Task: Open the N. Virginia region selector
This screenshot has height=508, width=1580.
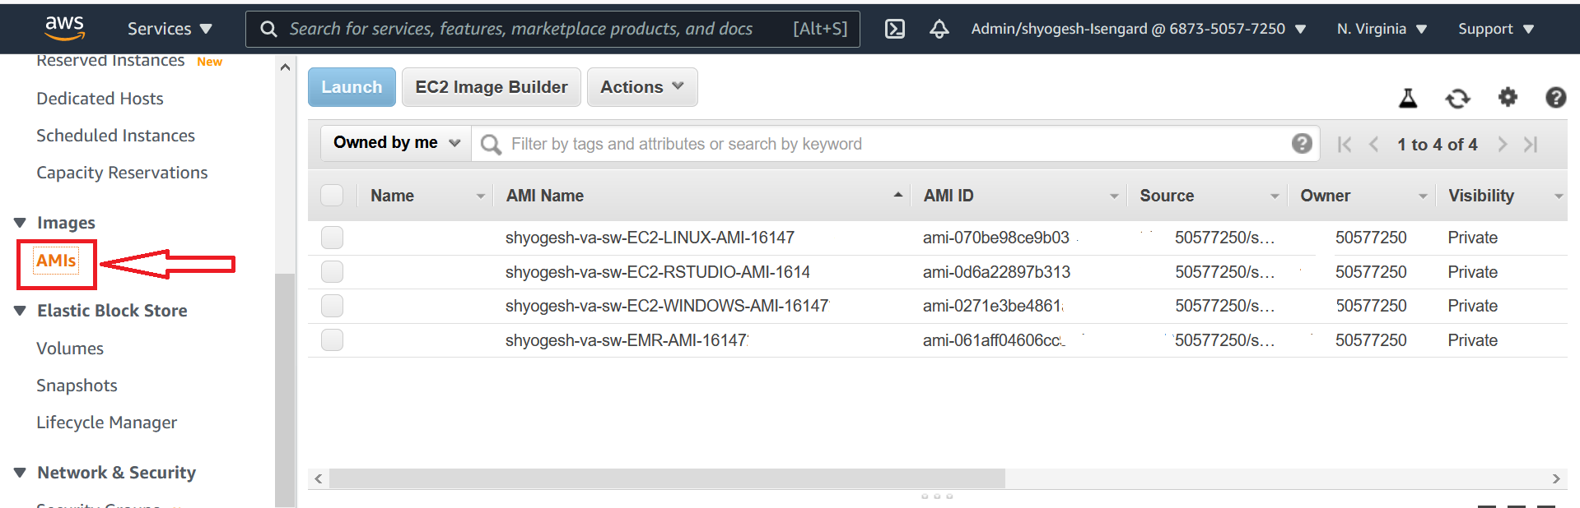Action: pos(1381,29)
